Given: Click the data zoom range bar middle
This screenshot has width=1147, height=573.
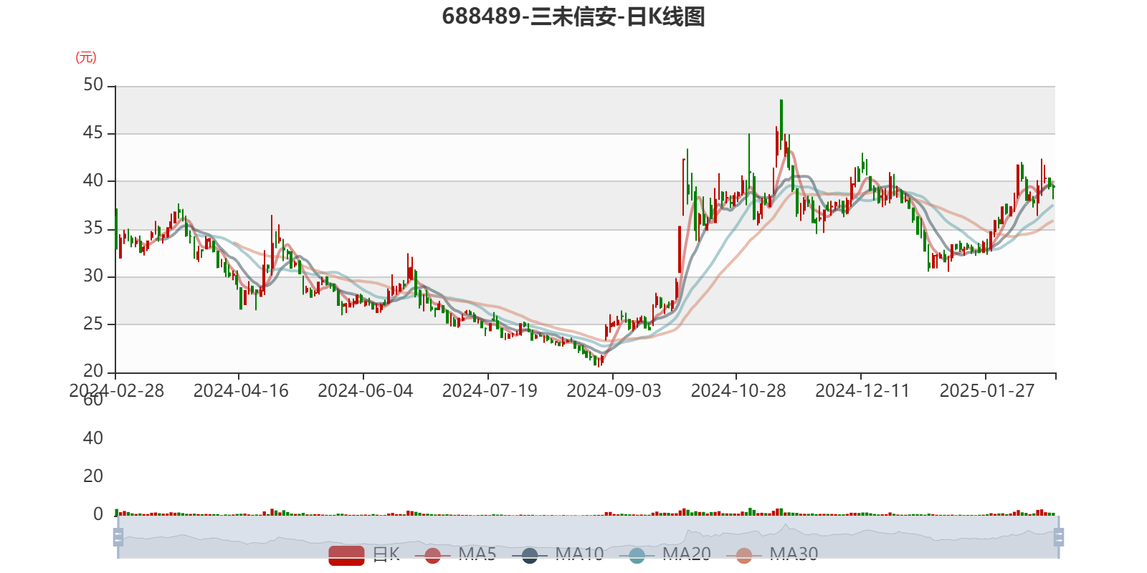Looking at the screenshot, I should (x=588, y=537).
